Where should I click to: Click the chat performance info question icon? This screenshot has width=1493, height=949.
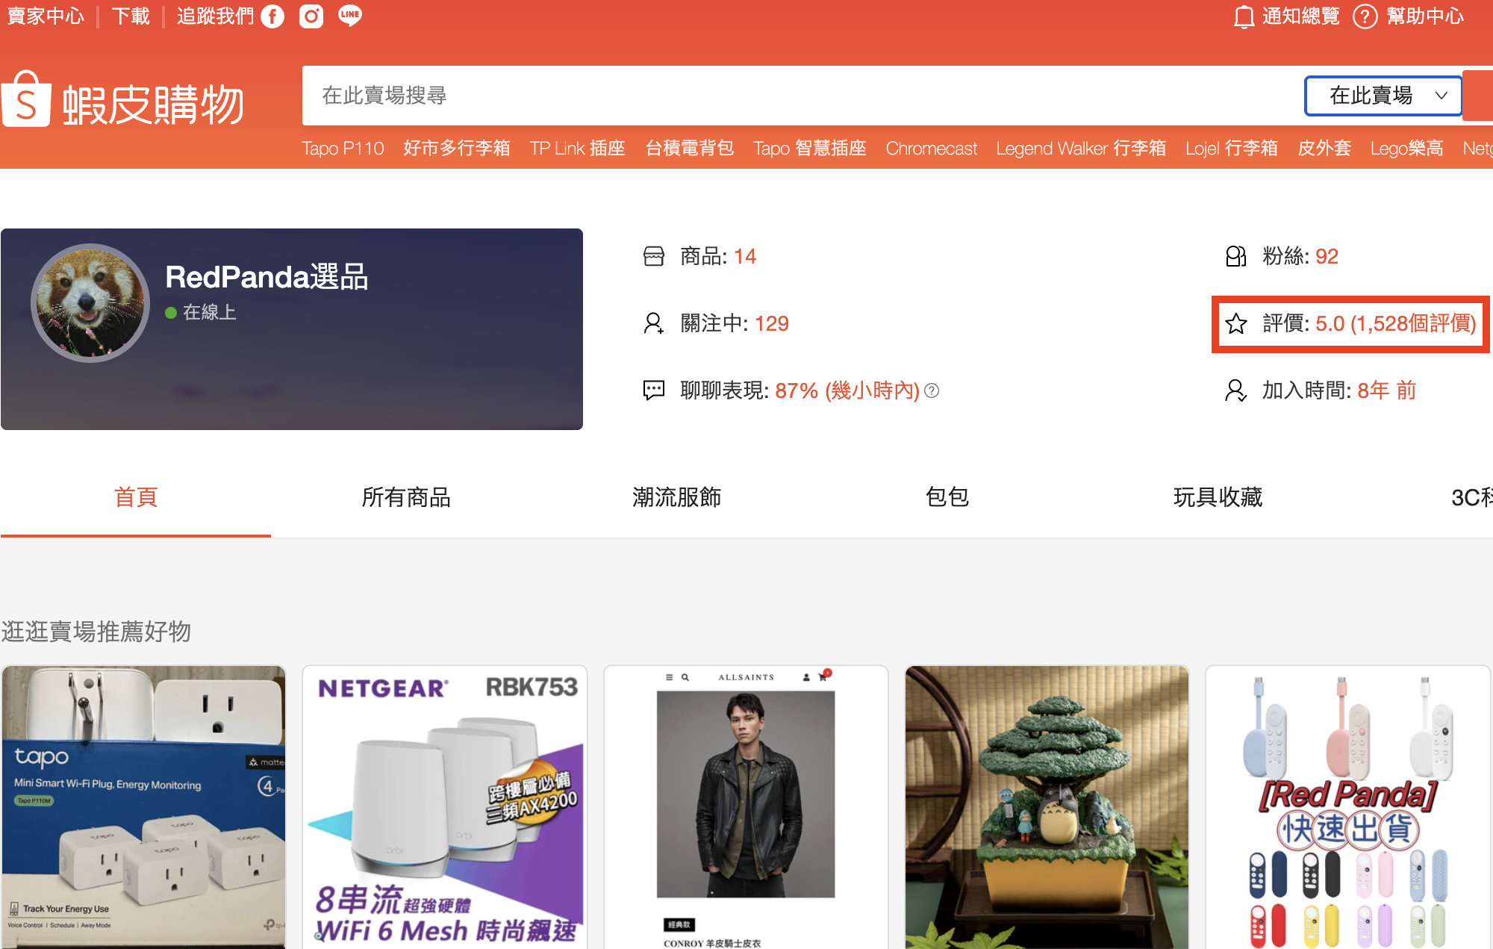(932, 391)
